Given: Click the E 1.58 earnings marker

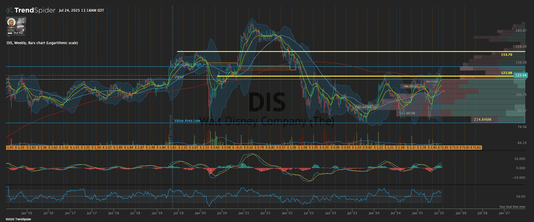Looking at the screenshot, I should [96, 147].
